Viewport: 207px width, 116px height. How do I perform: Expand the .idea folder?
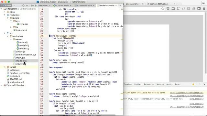[x=5, y=12]
